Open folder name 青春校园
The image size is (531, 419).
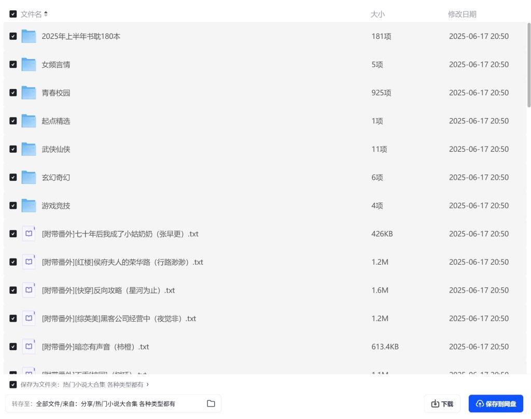point(56,93)
